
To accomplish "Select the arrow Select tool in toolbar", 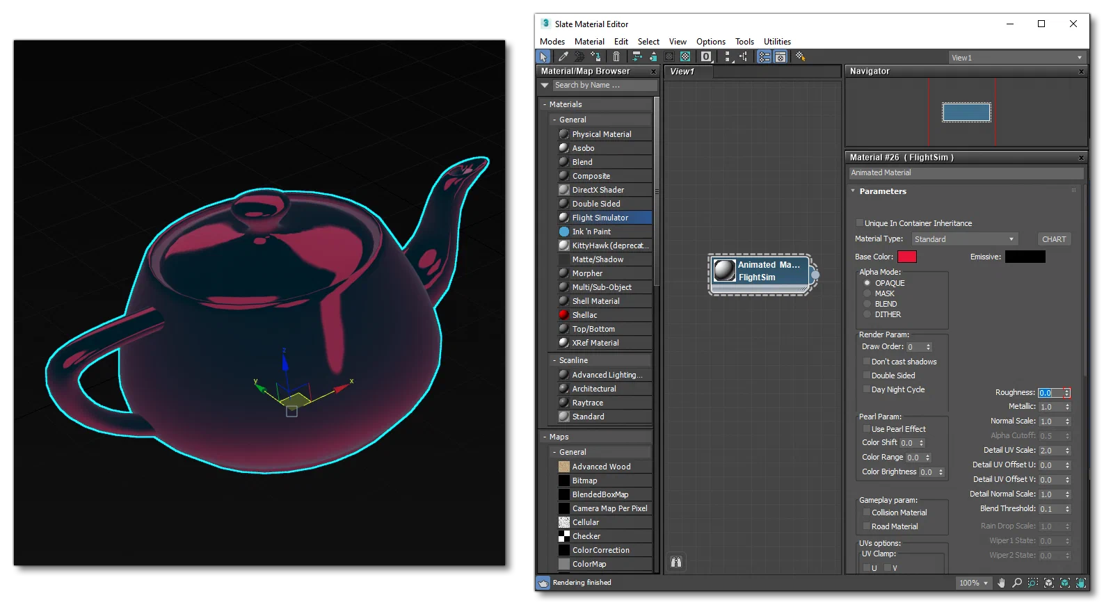I will [543, 57].
